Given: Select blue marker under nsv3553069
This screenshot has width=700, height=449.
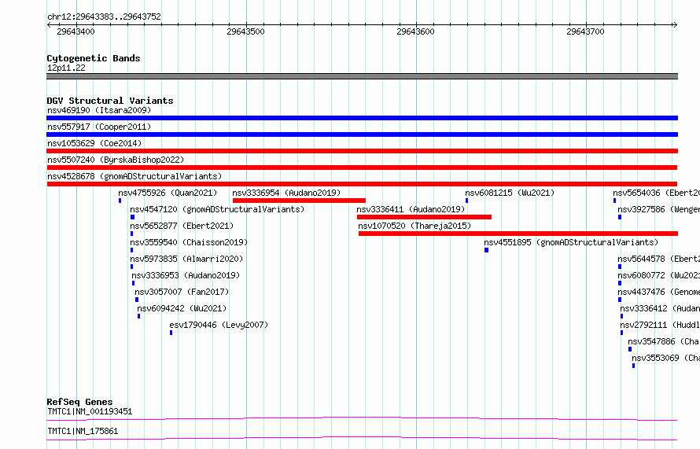Looking at the screenshot, I should point(633,366).
